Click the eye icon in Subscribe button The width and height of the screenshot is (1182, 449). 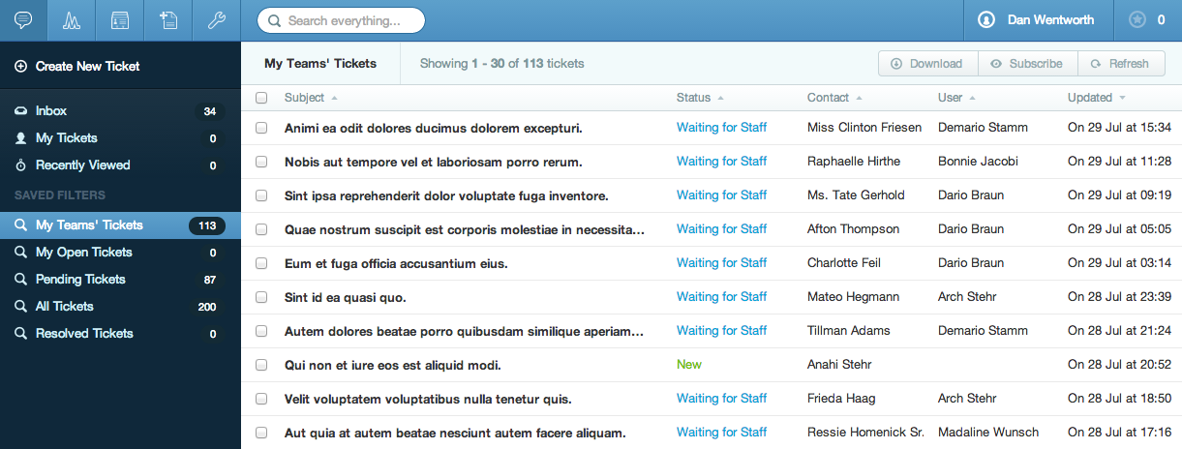[996, 64]
